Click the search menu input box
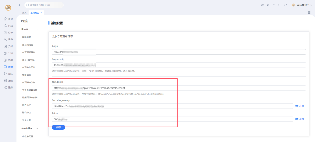This screenshot has height=142, width=315. (44, 5)
